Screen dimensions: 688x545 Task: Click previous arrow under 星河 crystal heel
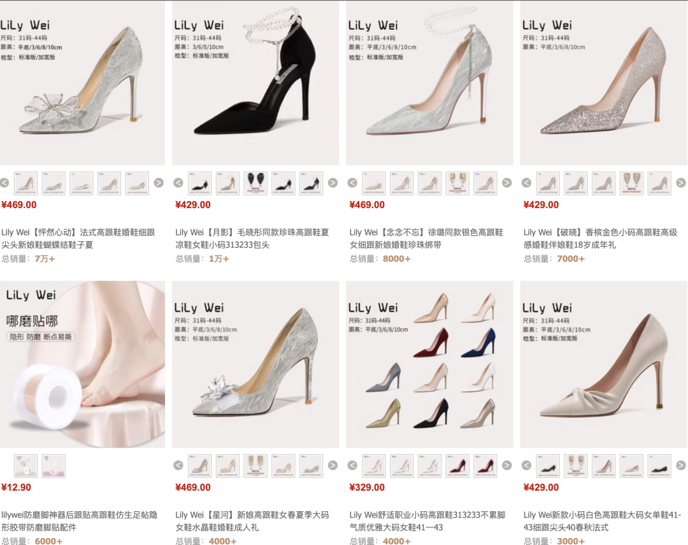pyautogui.click(x=178, y=465)
